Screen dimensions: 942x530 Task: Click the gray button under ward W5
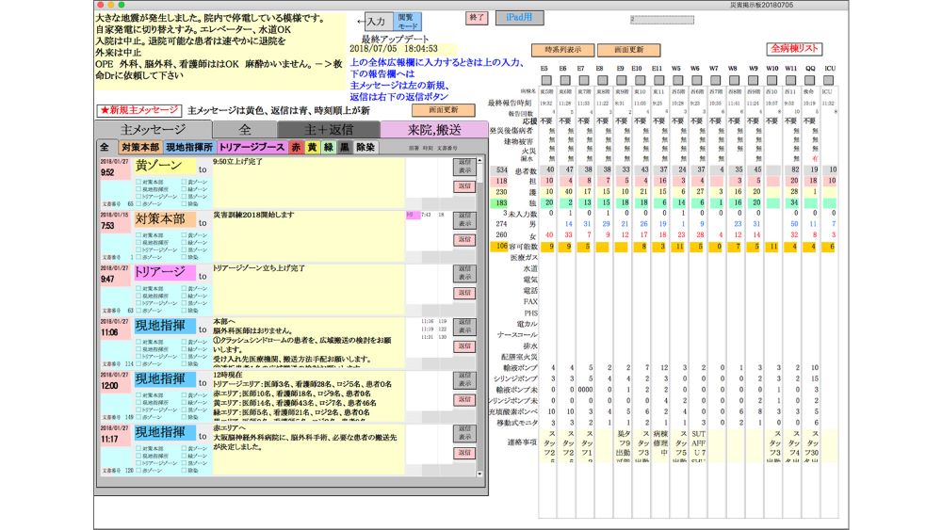[677, 80]
